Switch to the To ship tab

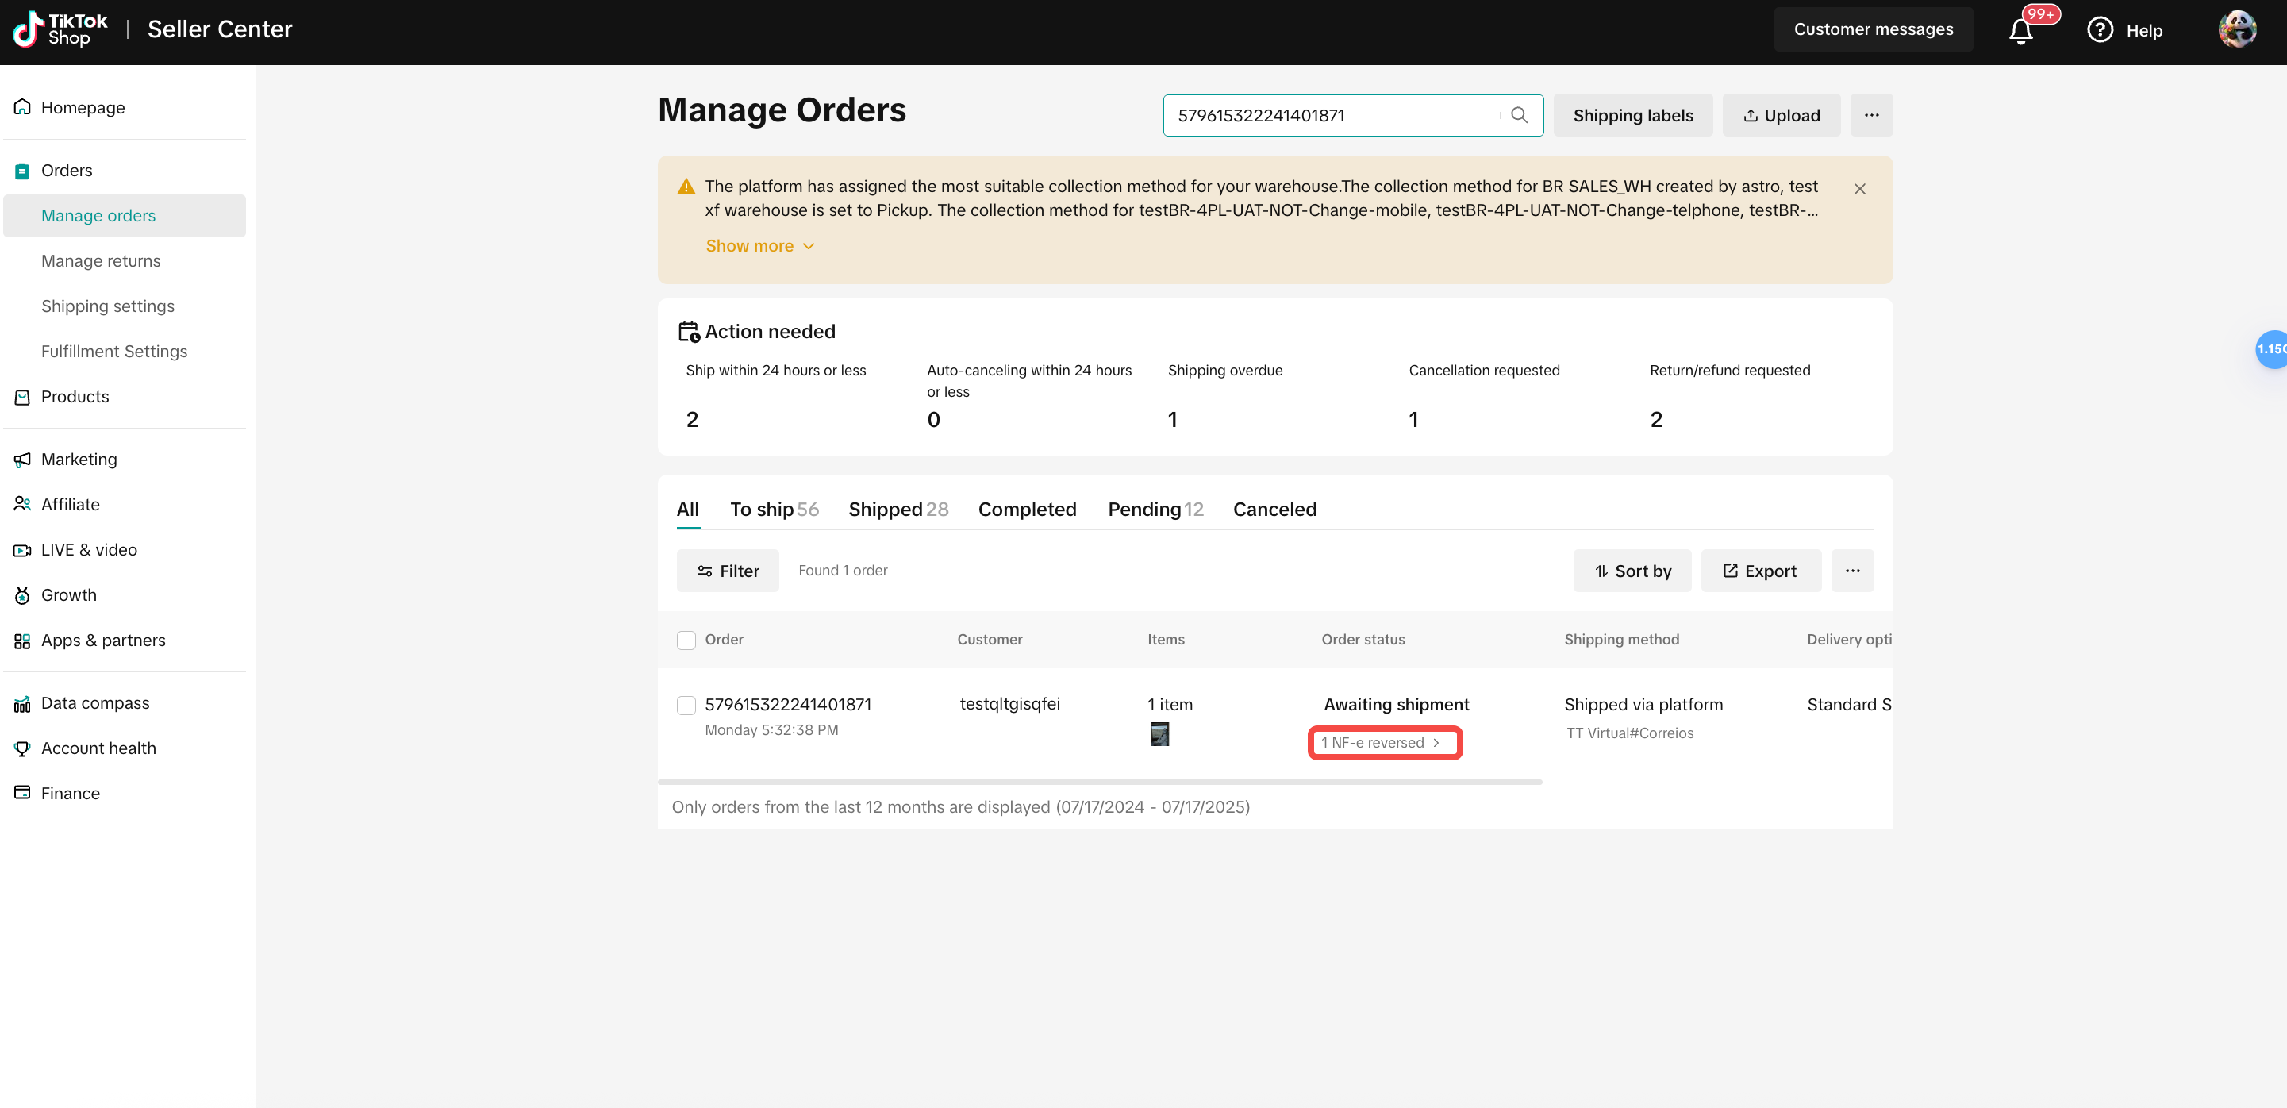point(775,510)
